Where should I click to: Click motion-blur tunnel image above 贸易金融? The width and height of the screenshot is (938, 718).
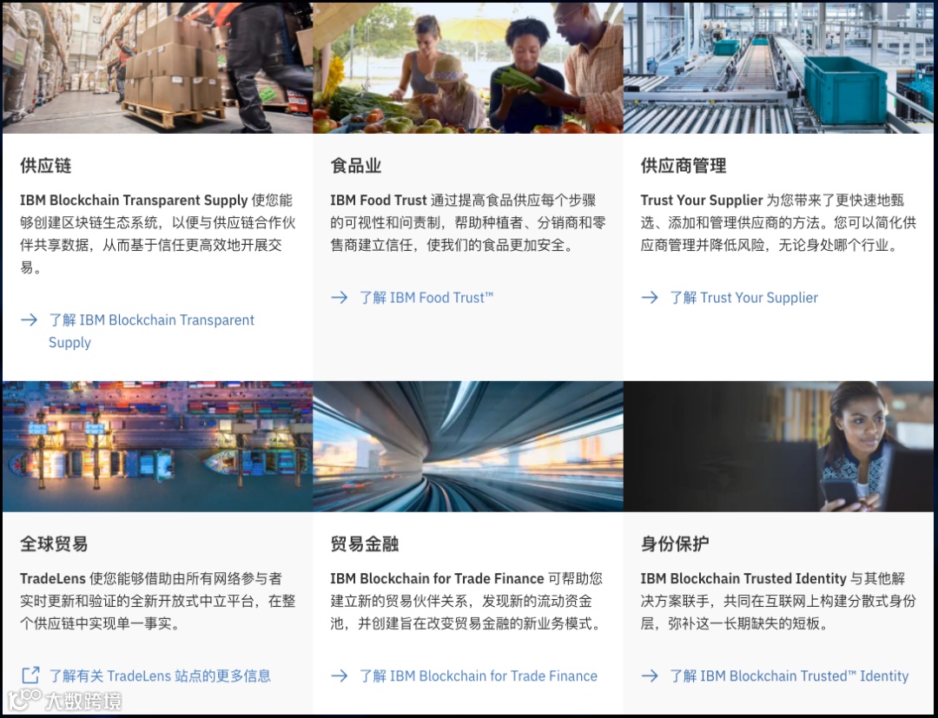tap(468, 446)
